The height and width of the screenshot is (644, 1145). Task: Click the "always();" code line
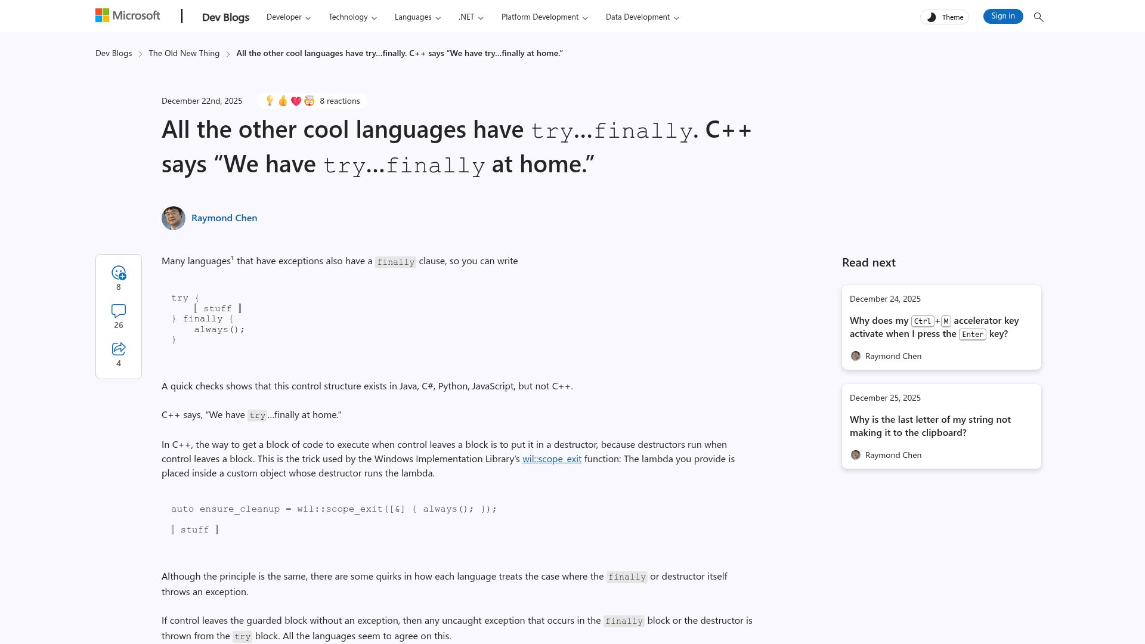219,329
